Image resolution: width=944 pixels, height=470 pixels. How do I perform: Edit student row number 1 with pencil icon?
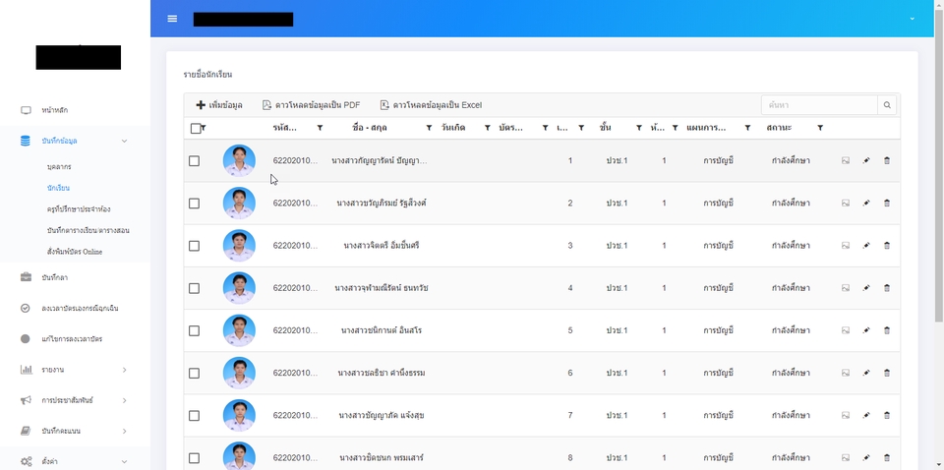coord(866,160)
